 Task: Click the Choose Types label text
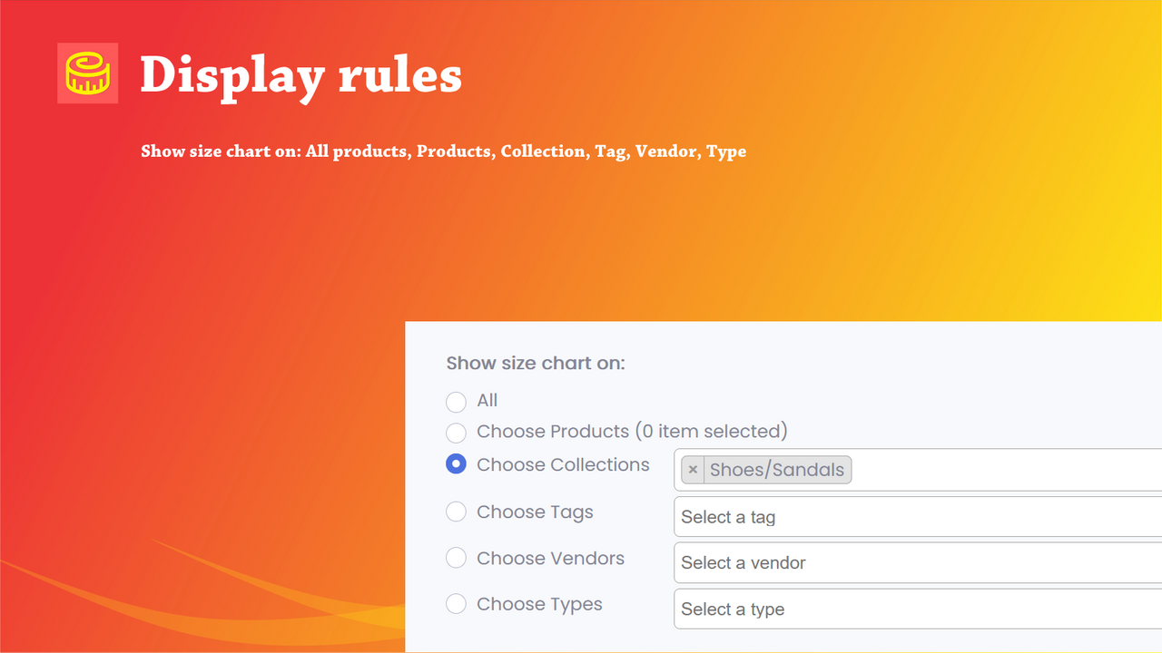[x=539, y=605]
